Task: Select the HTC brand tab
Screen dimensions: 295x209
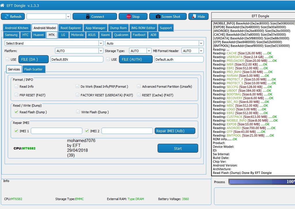Action: pyautogui.click(x=25, y=35)
